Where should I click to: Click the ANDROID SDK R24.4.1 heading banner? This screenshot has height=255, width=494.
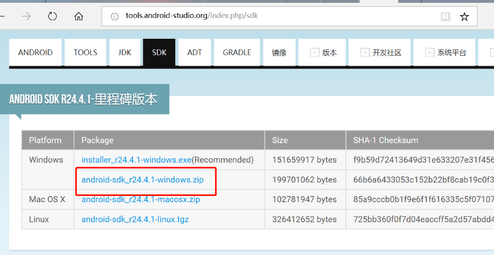pyautogui.click(x=84, y=99)
